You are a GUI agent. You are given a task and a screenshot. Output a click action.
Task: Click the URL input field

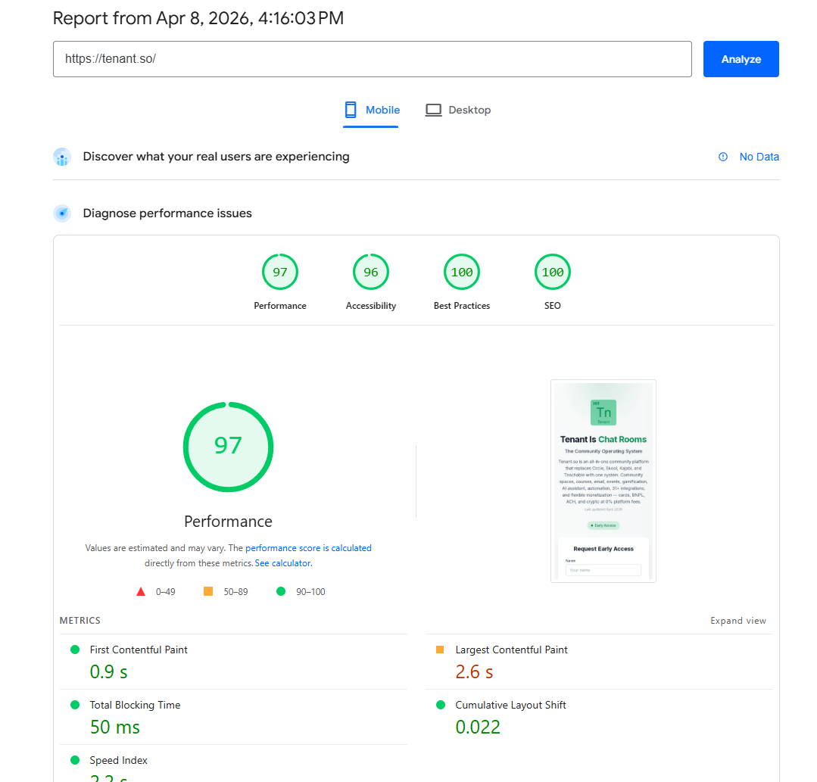(x=372, y=59)
